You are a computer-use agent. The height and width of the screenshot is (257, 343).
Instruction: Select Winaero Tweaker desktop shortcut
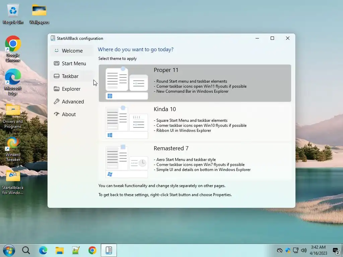(x=13, y=149)
